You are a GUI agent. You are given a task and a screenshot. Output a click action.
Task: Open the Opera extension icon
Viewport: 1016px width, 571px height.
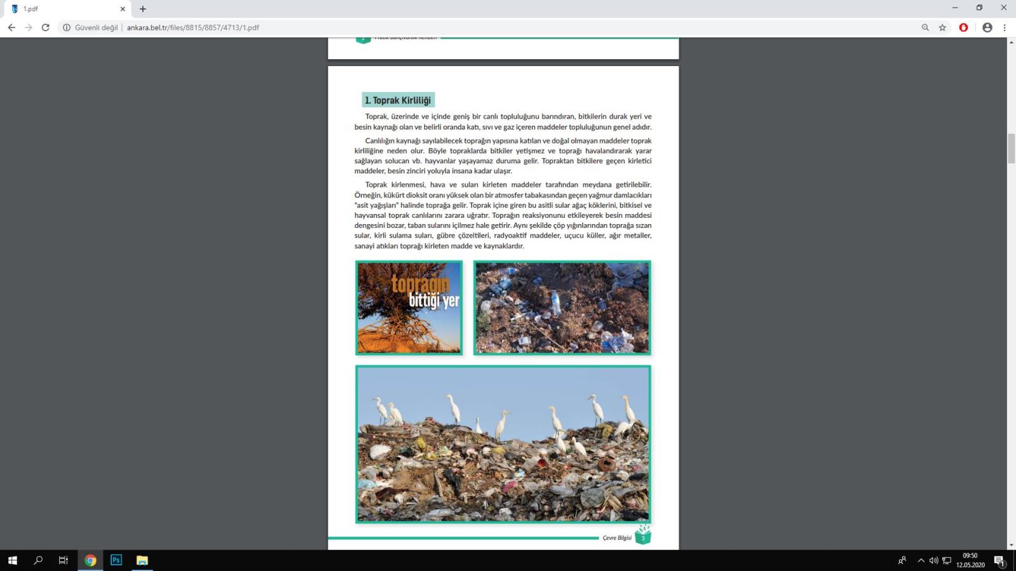pyautogui.click(x=963, y=27)
